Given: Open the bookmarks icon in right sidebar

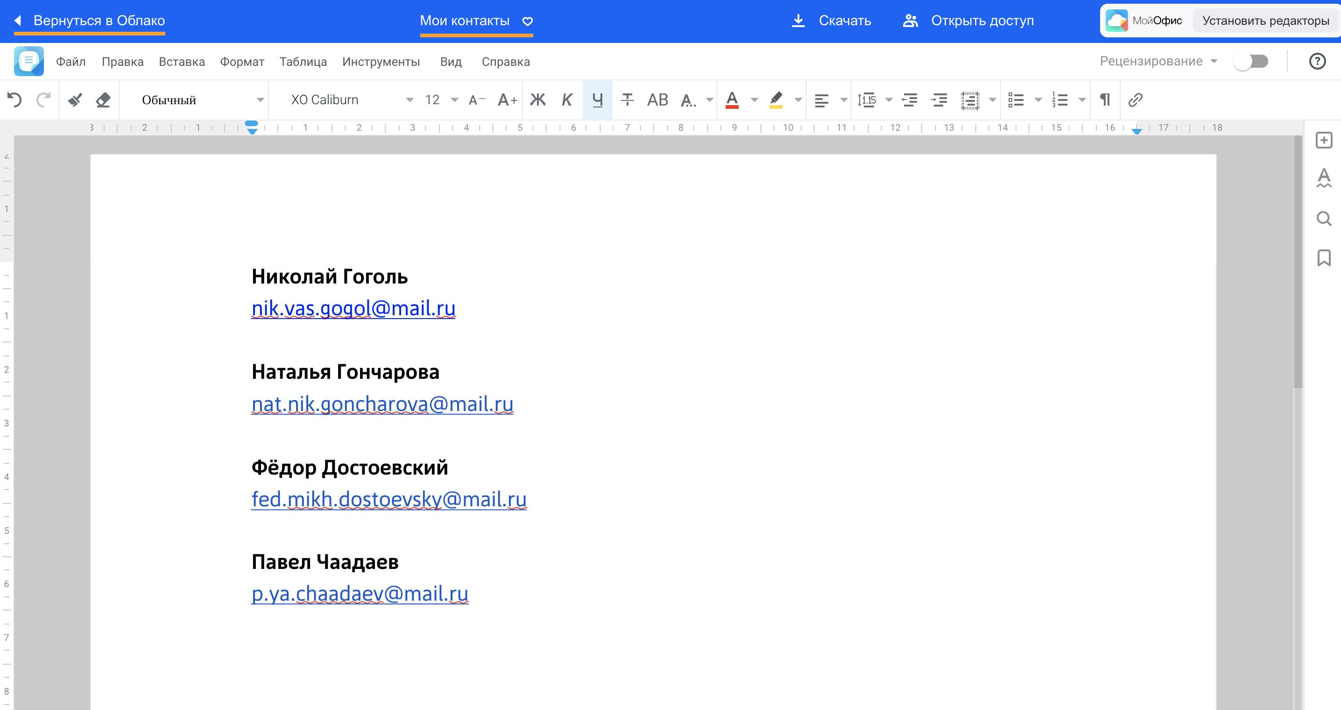Looking at the screenshot, I should (1324, 258).
